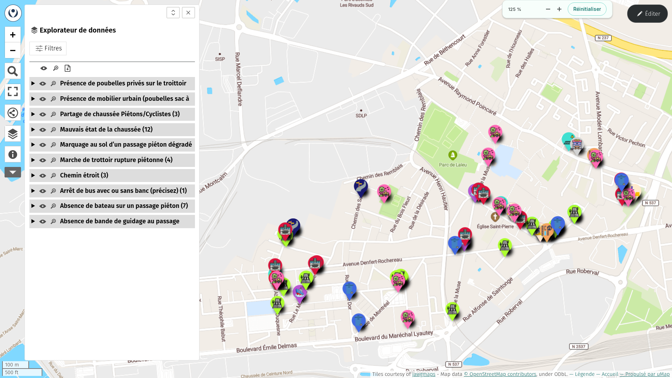This screenshot has width=672, height=378.
Task: Select Absence de bateau sur un passage piéton
Action: (124, 206)
